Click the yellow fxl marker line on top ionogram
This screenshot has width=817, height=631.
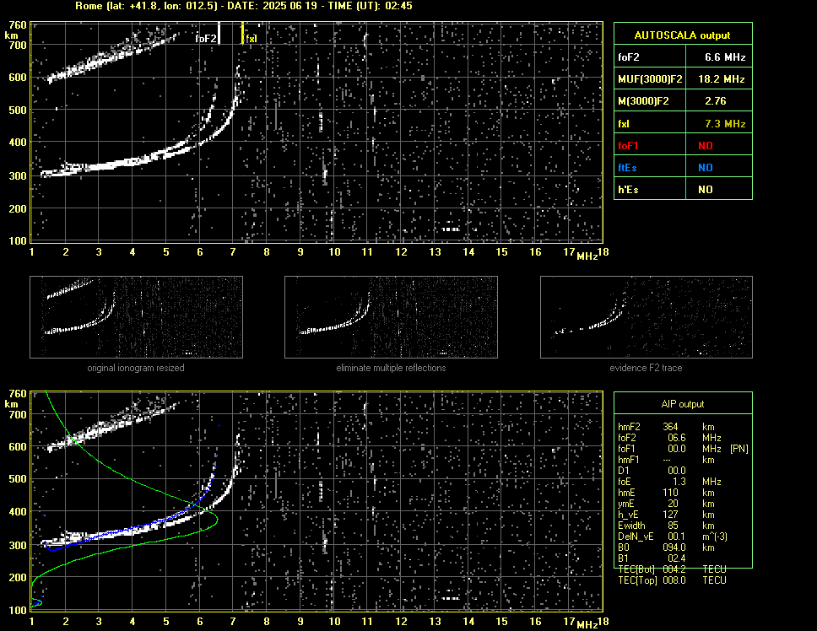click(x=242, y=33)
